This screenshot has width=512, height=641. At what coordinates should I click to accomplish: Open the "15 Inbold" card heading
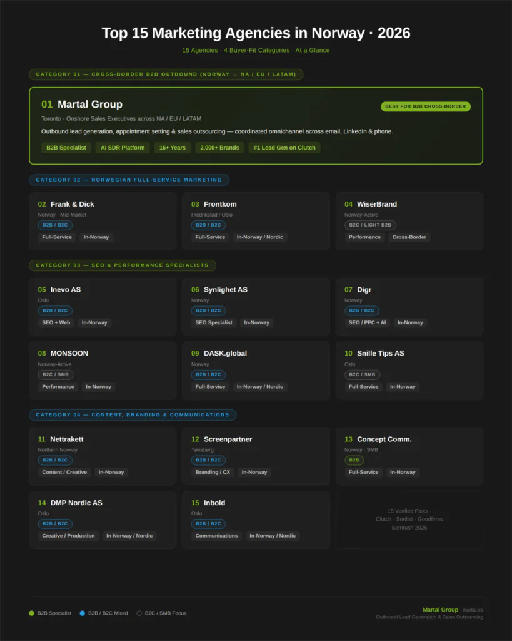[x=208, y=503]
